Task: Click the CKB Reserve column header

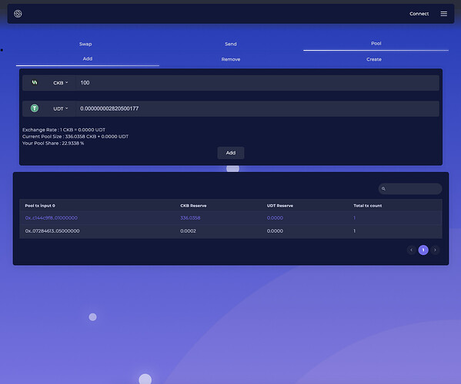Action: tap(193, 206)
